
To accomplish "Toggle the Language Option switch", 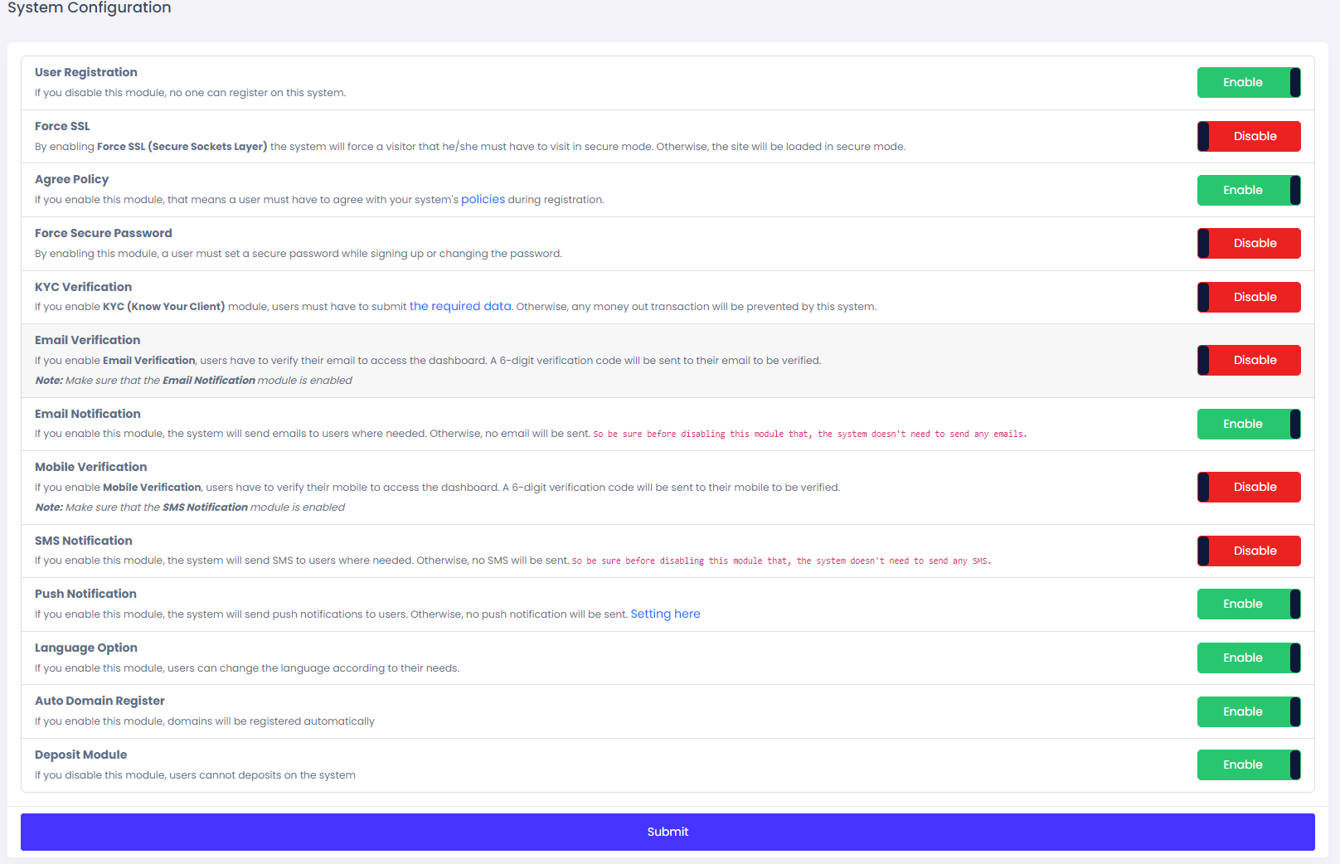I will 1248,658.
